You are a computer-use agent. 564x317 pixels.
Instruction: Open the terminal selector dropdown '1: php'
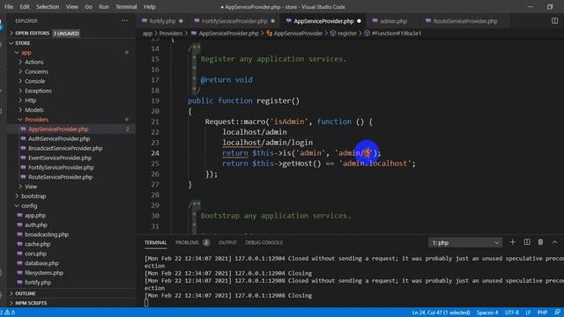465,243
